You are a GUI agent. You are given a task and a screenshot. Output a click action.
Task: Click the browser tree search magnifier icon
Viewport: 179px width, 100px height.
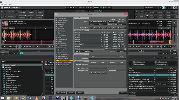point(3,62)
